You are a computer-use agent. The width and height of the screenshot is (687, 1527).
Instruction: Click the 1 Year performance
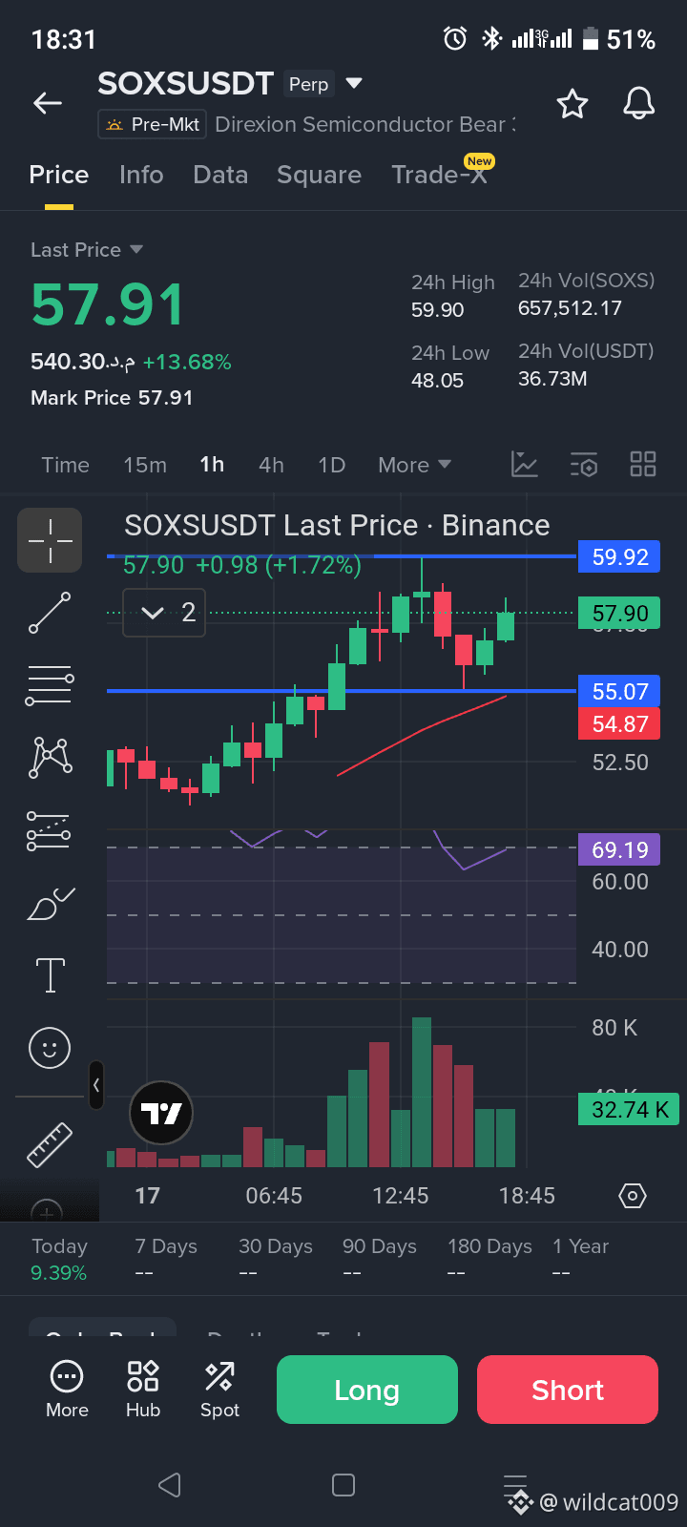click(x=580, y=1260)
